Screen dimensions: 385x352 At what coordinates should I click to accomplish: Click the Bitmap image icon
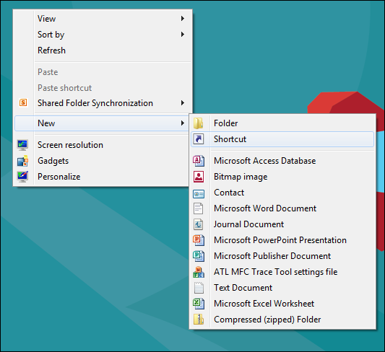coord(199,177)
